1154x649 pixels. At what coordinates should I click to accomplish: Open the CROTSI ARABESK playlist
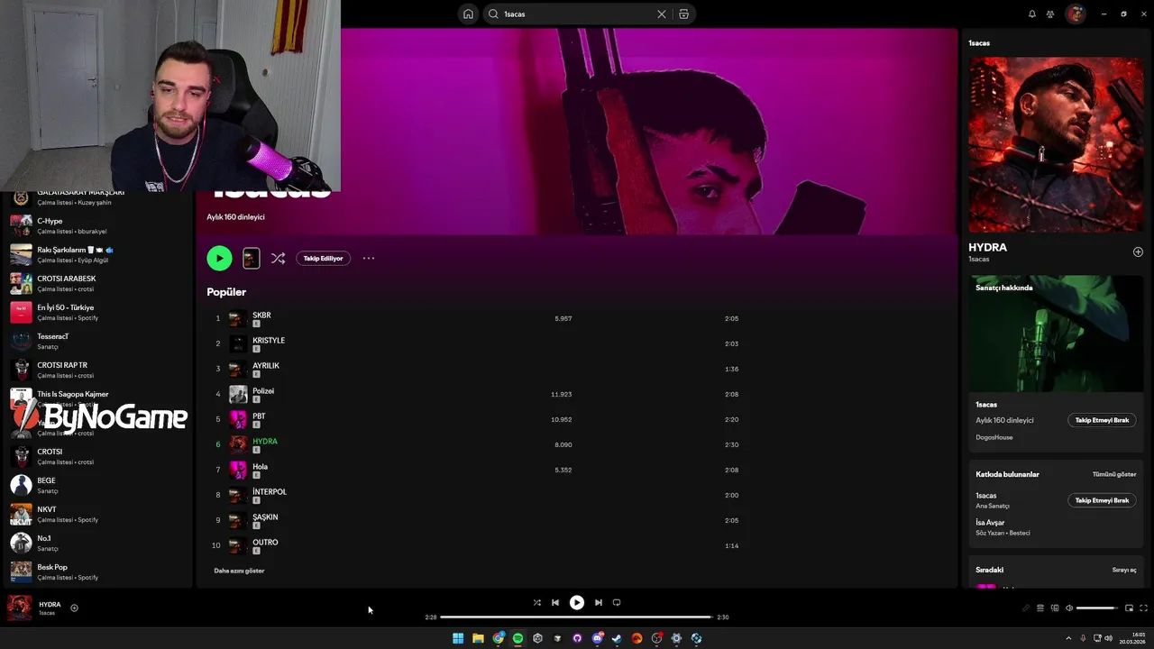(x=97, y=283)
